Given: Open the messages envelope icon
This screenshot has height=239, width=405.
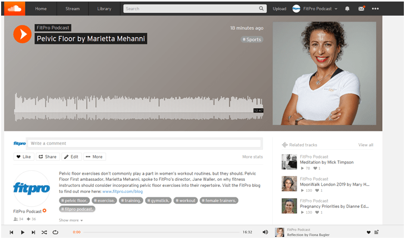Looking at the screenshot, I should click(361, 8).
